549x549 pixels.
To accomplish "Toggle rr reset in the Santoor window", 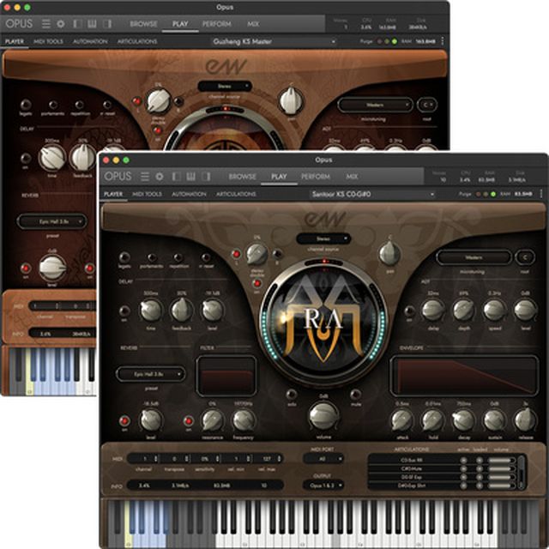I will pos(206,257).
